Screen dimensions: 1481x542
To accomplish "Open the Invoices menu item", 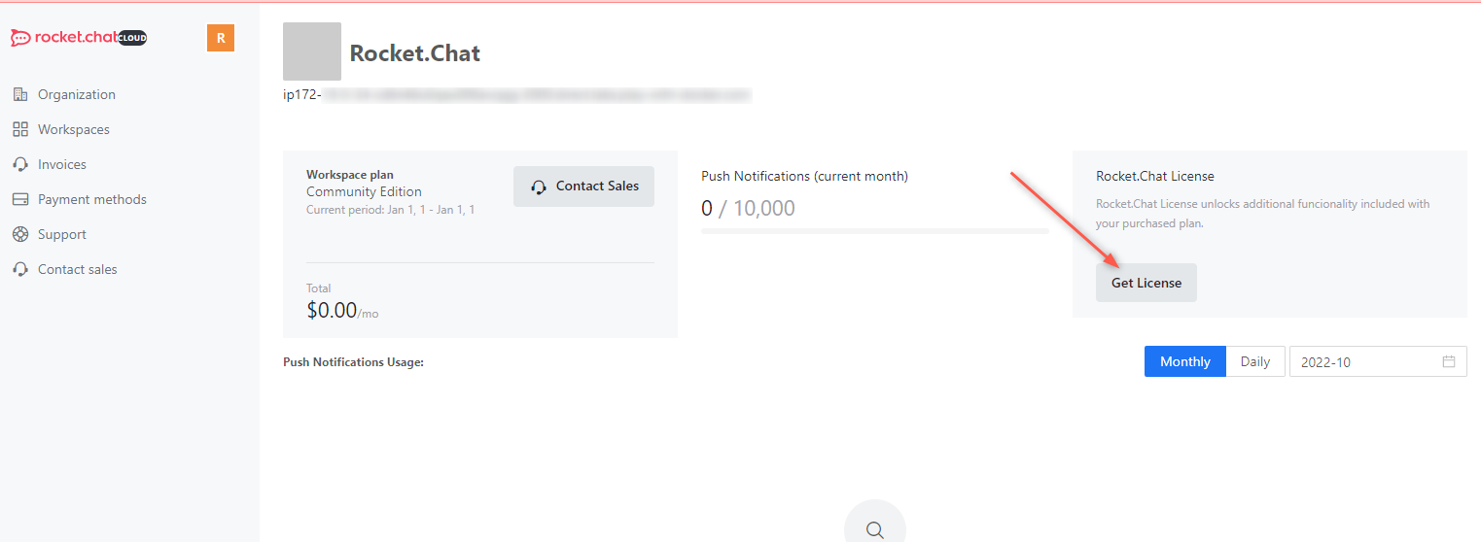I will tap(62, 164).
